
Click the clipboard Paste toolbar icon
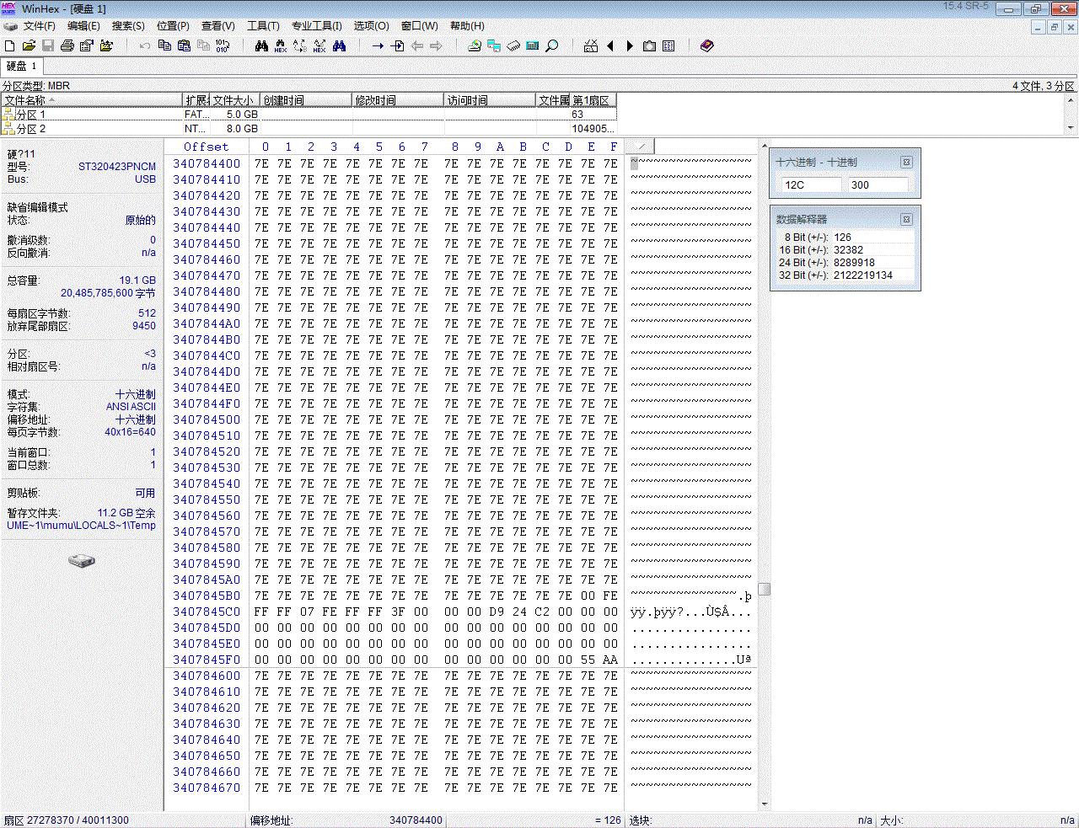pyautogui.click(x=184, y=45)
